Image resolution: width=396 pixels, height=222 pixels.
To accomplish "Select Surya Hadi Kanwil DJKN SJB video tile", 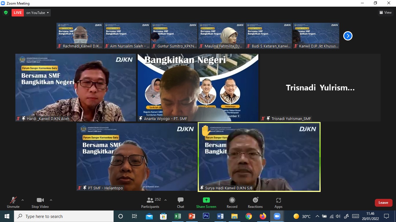I will [259, 157].
